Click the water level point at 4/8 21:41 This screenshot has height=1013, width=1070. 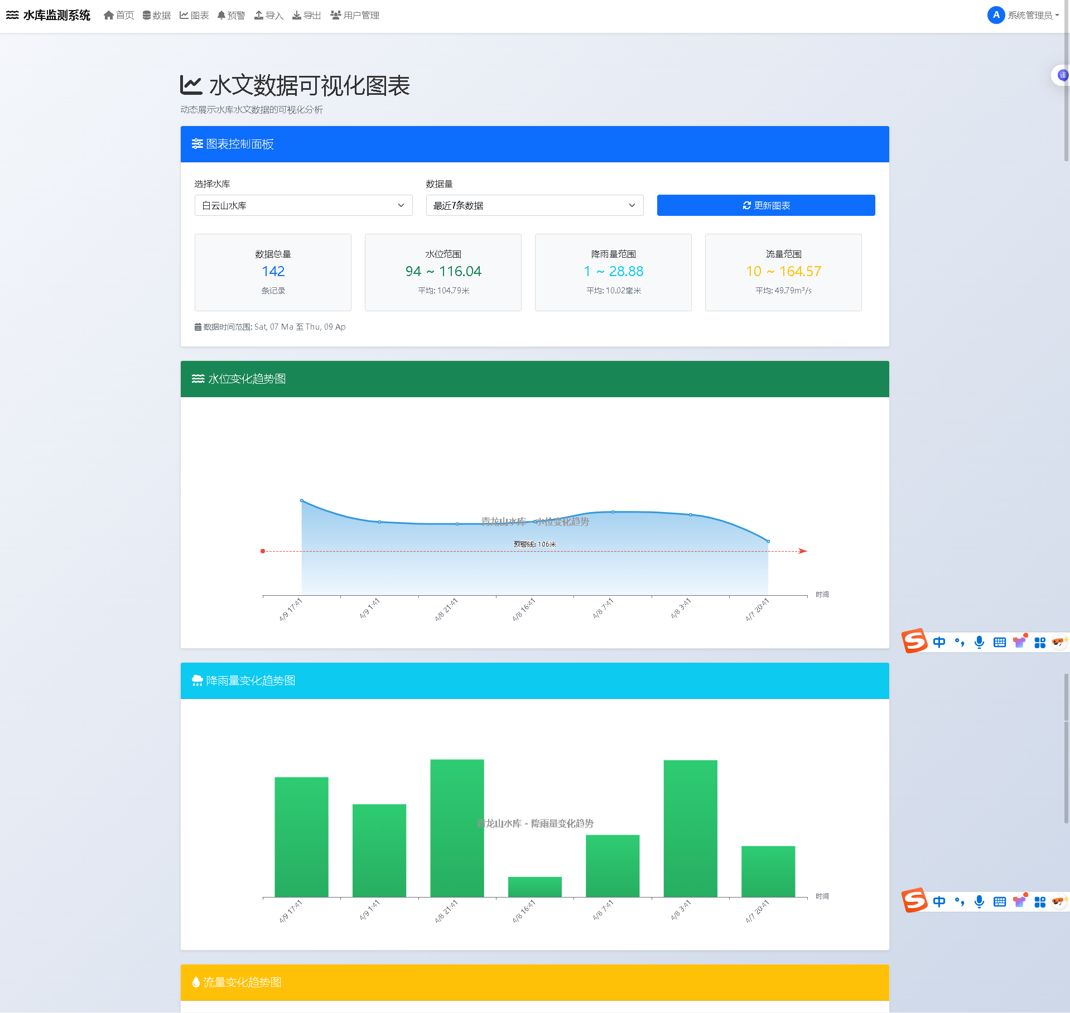click(457, 524)
